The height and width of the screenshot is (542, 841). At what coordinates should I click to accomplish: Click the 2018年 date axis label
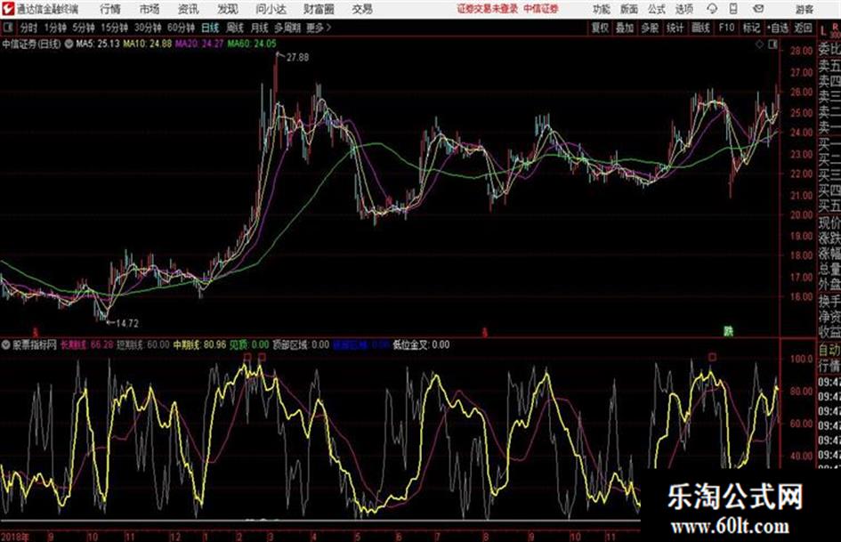tap(15, 537)
